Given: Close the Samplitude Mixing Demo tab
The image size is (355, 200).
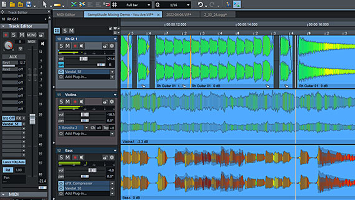Looking at the screenshot, I should click(158, 15).
